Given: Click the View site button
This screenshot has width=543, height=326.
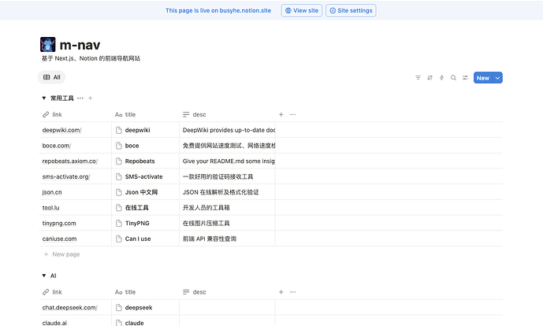Looking at the screenshot, I should click(302, 10).
